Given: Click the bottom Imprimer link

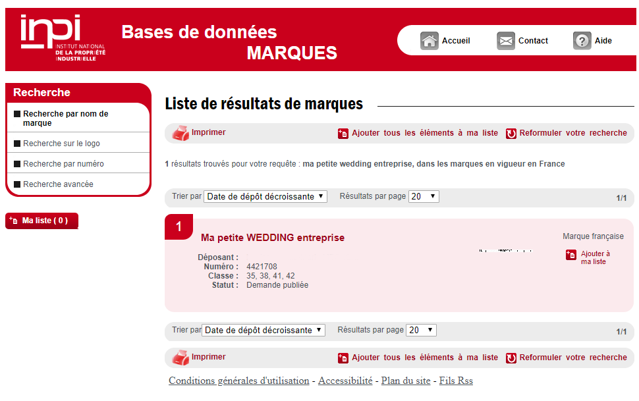Looking at the screenshot, I should tap(208, 357).
